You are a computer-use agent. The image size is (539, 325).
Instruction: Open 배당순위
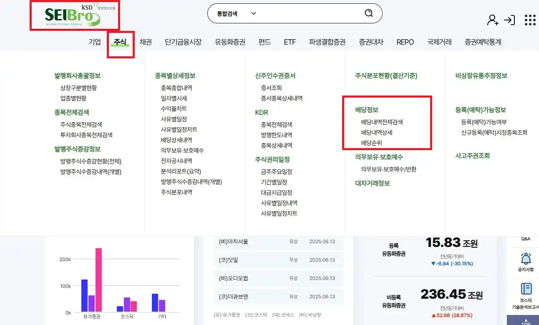tap(371, 143)
